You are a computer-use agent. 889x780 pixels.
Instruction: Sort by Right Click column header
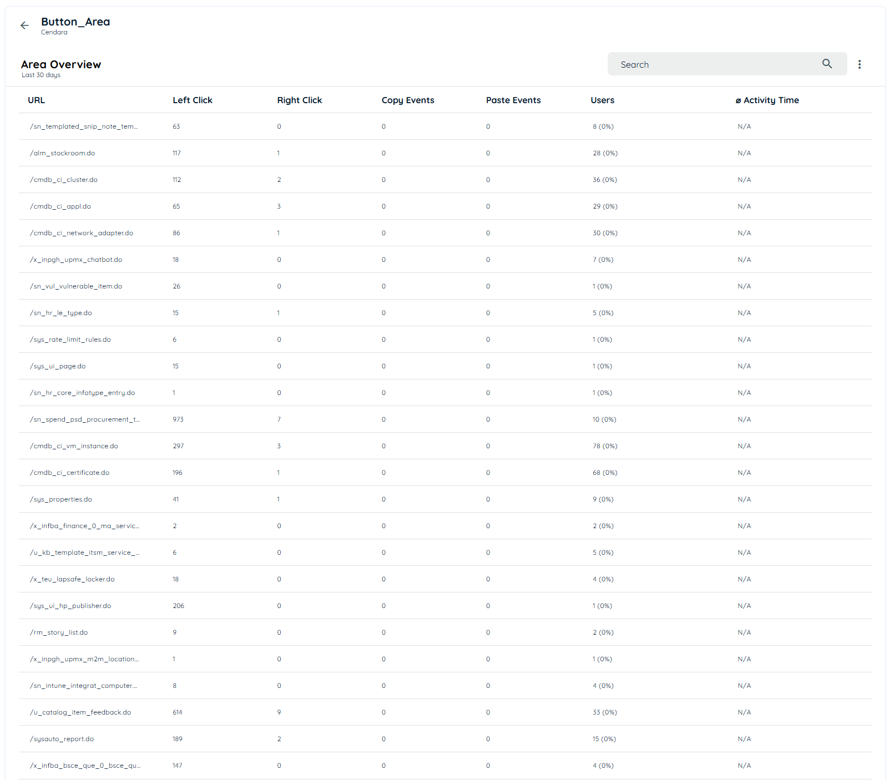click(300, 100)
